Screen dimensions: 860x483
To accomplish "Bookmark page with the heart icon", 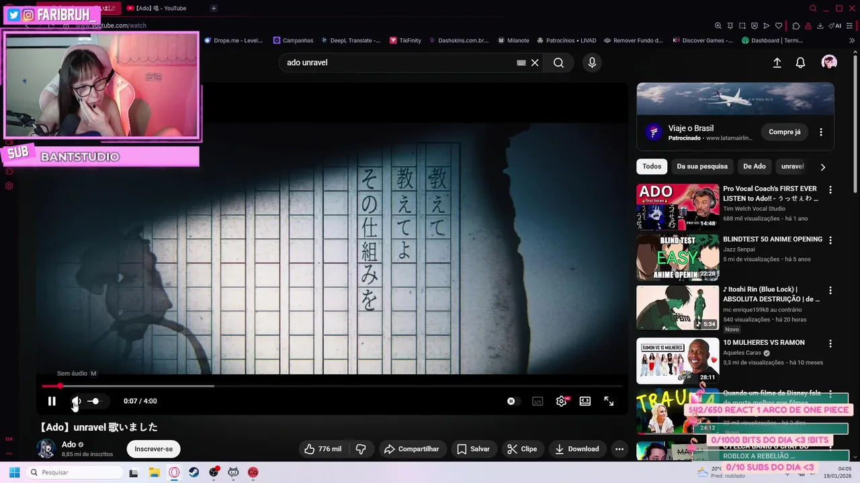I will (778, 25).
